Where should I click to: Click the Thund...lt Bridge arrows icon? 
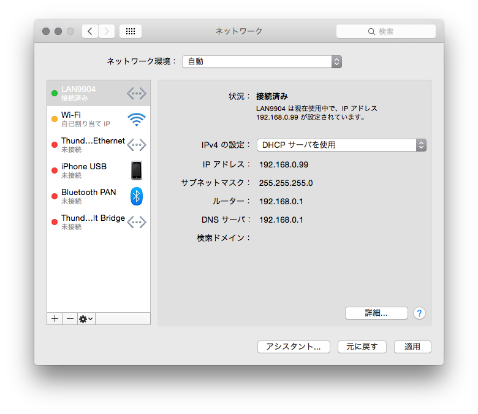137,222
